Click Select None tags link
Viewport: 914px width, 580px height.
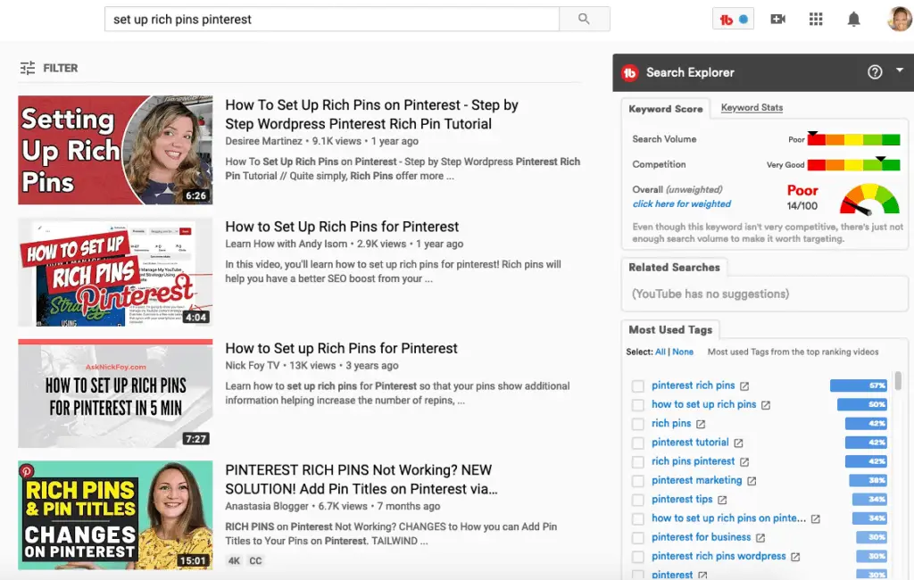coord(683,352)
